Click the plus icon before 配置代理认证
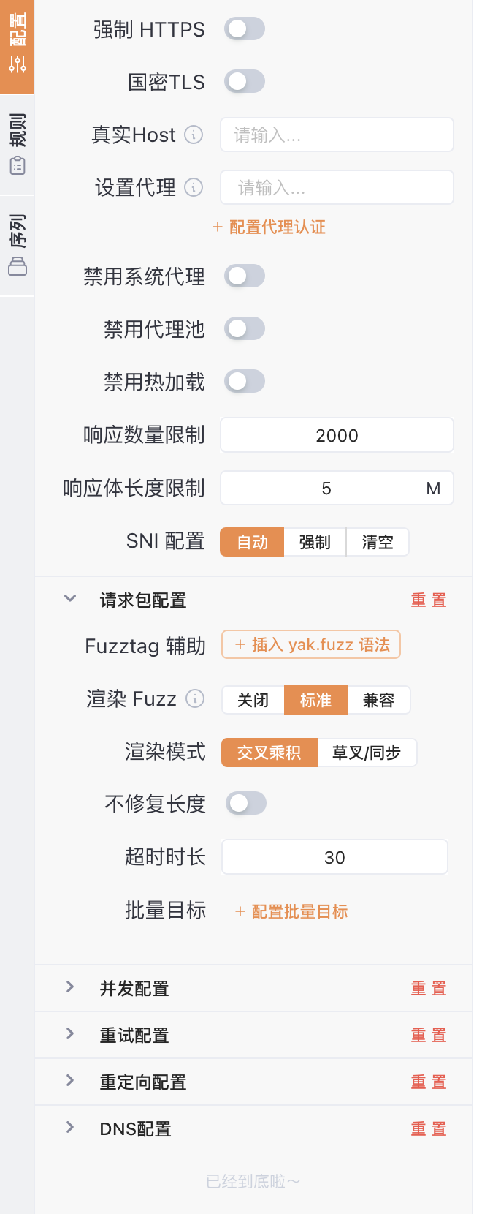This screenshot has height=1214, width=482. coord(217,227)
